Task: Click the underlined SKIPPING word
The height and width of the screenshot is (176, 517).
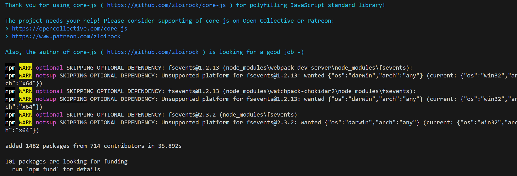Action: point(73,99)
